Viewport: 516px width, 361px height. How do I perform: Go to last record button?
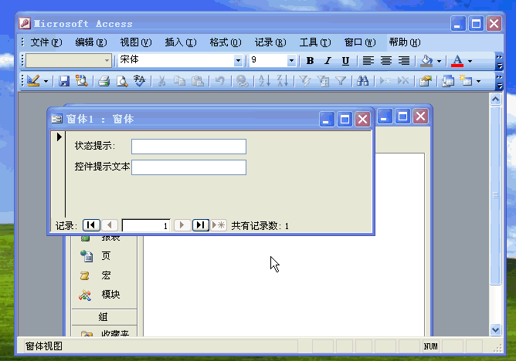[x=200, y=225]
